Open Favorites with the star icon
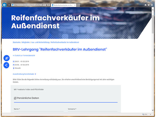This screenshot has height=117, width=156. pyautogui.click(x=148, y=5)
